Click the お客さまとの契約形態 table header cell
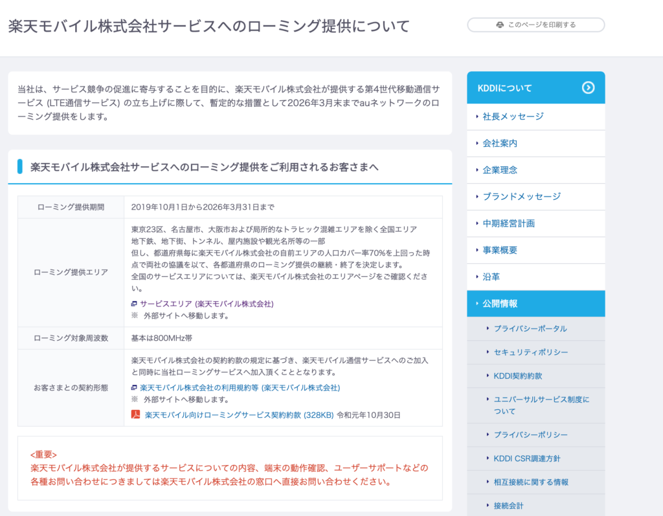This screenshot has height=516, width=663. pos(71,387)
